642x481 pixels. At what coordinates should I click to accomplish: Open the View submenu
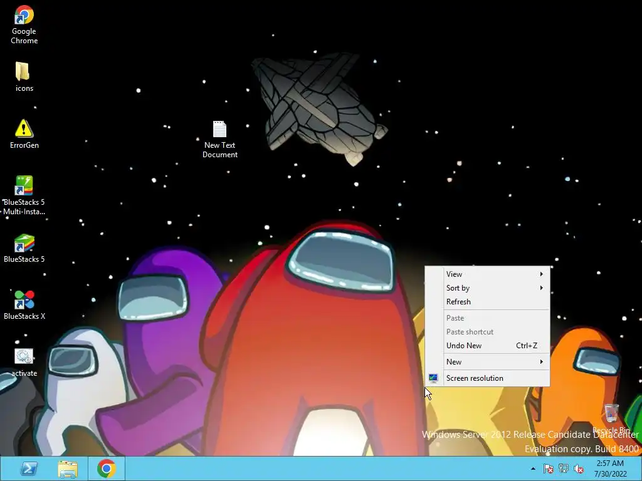click(487, 274)
